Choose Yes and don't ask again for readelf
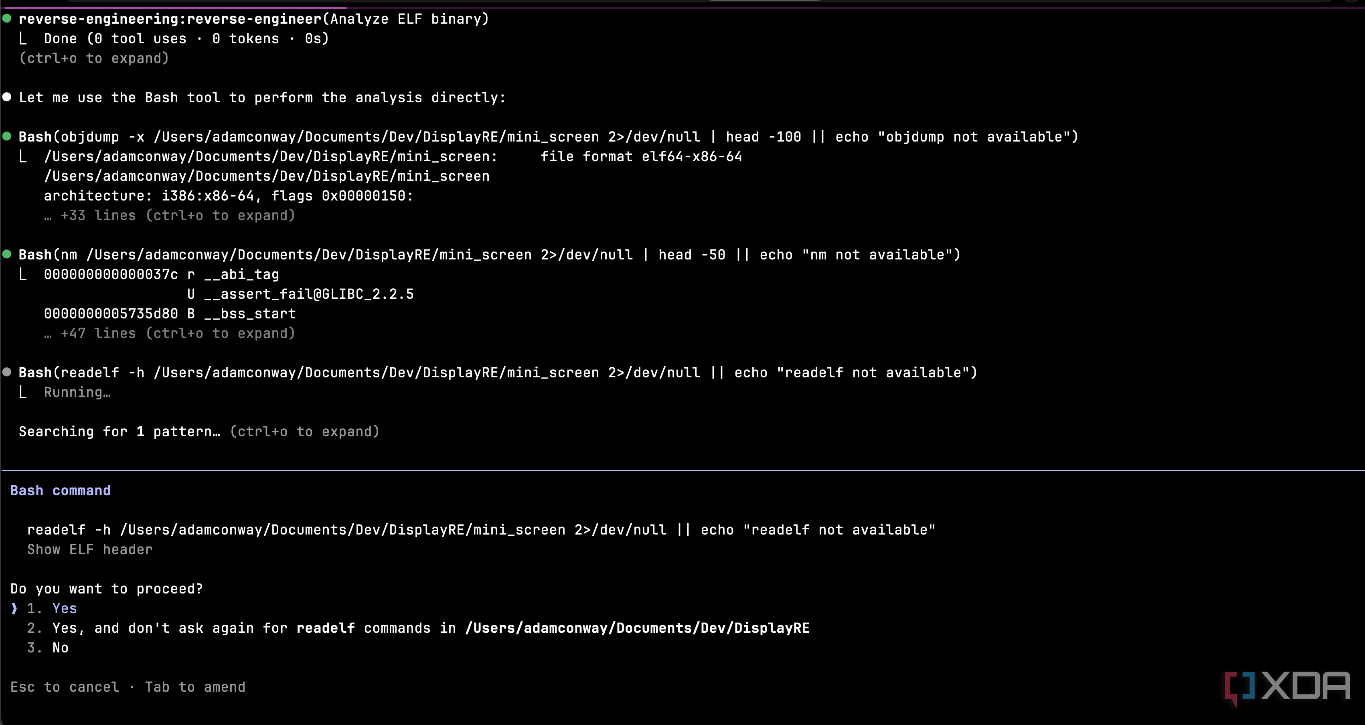1365x725 pixels. [x=418, y=628]
